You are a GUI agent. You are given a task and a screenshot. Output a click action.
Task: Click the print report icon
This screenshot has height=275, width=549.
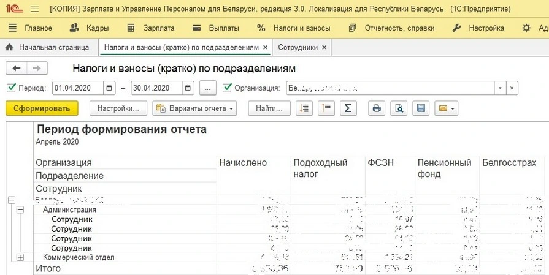click(x=377, y=108)
